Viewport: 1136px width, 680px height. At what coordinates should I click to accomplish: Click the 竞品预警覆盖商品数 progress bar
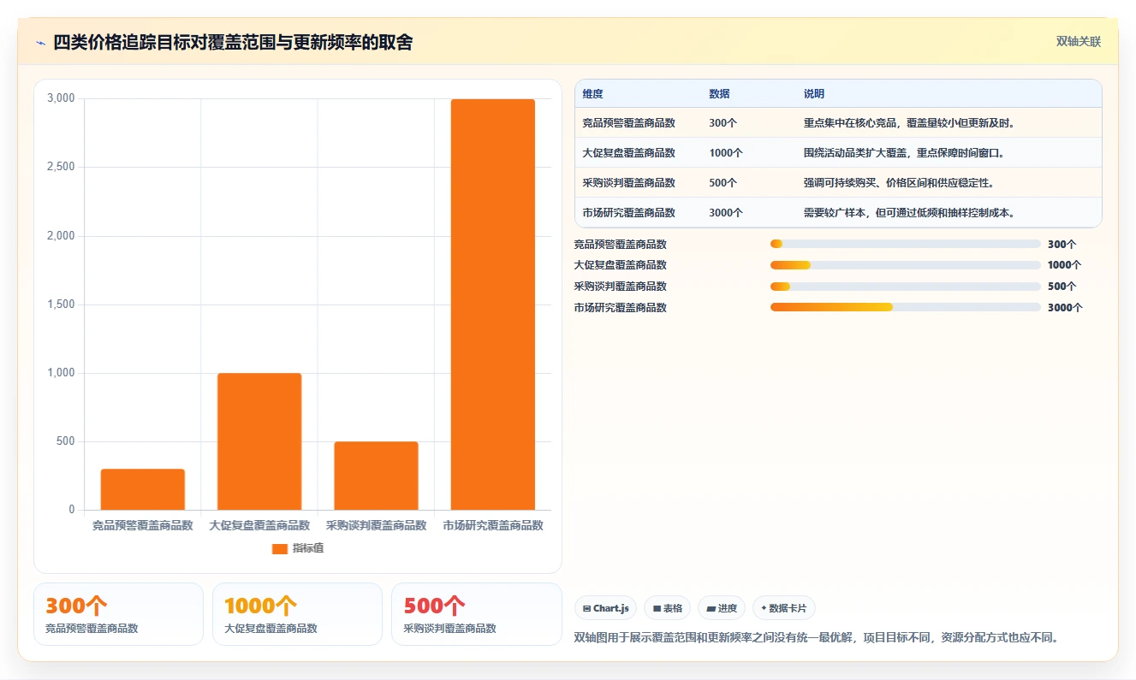coord(906,245)
